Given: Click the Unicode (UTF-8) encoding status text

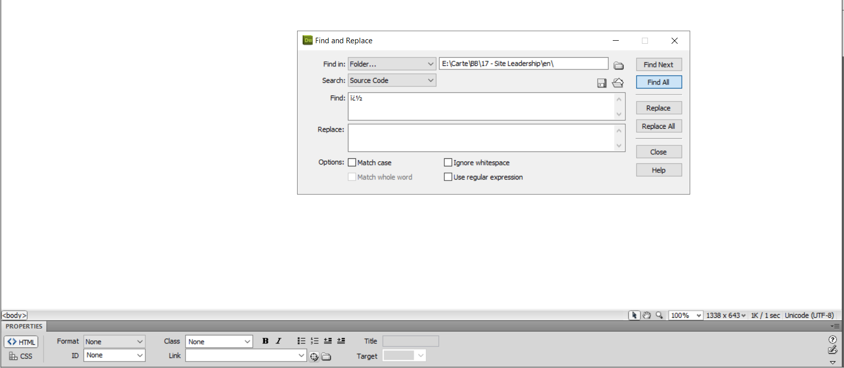Looking at the screenshot, I should (809, 315).
